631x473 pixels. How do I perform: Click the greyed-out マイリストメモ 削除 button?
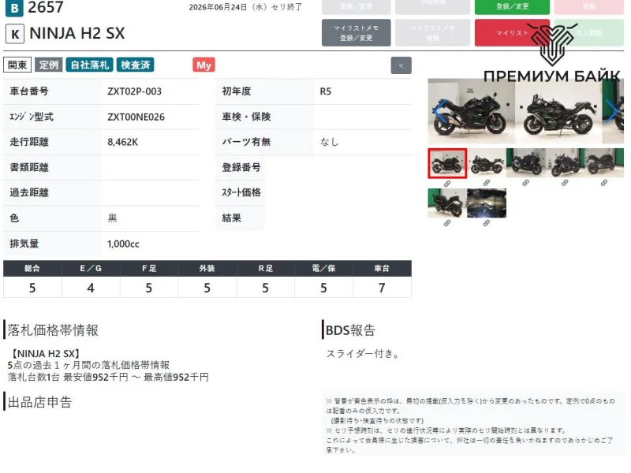click(x=432, y=32)
